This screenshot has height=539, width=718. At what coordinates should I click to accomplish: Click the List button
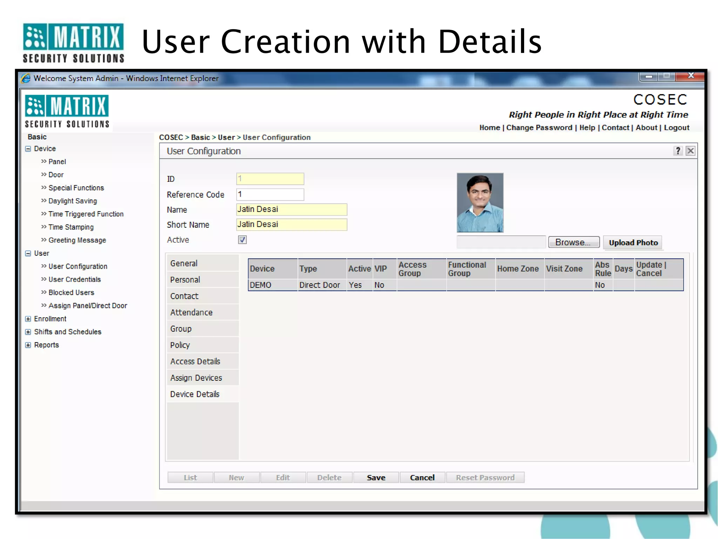point(190,478)
